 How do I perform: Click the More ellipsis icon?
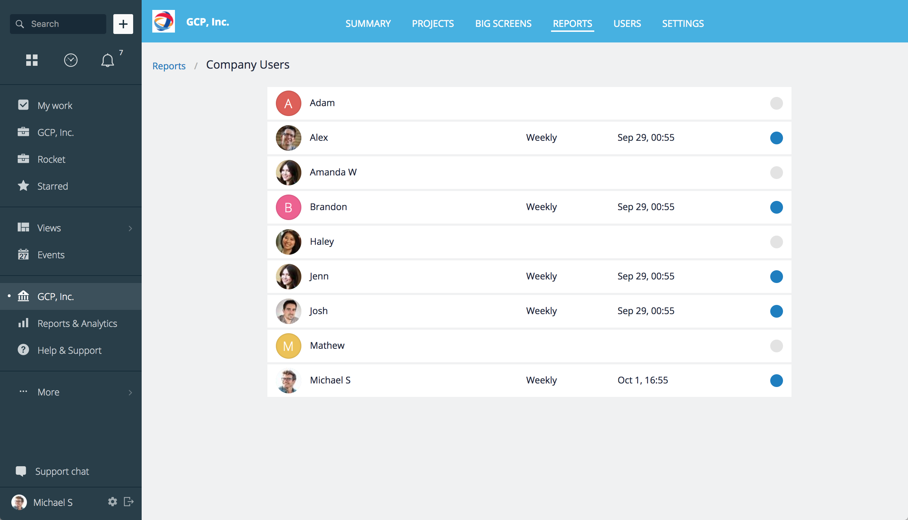click(x=23, y=392)
